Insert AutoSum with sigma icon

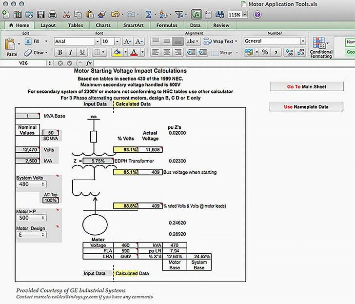pyautogui.click(x=148, y=15)
